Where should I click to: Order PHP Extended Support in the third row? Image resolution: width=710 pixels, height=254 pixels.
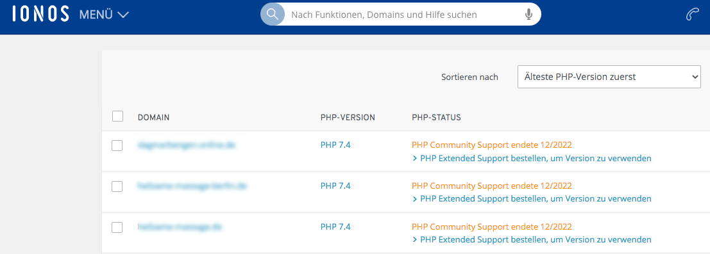[x=532, y=239]
